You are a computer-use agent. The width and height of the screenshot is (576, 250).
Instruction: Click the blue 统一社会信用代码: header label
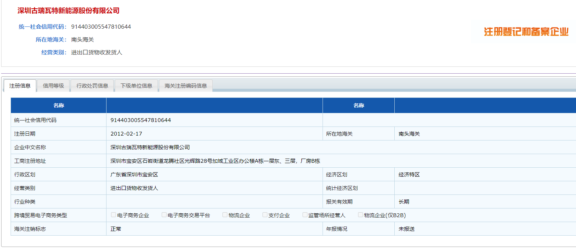(x=43, y=27)
